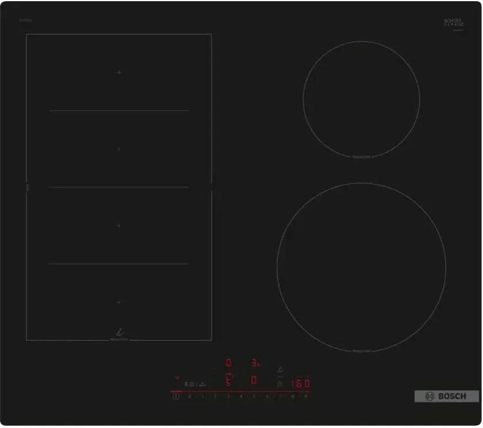483x428 pixels.
Task: Tap the Bosch logo badge
Action: (x=446, y=396)
